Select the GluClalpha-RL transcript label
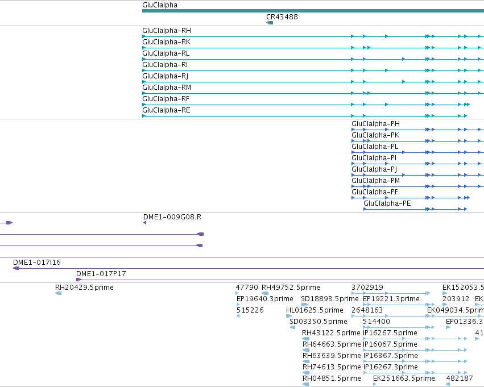The height and width of the screenshot is (387, 484). click(x=166, y=53)
